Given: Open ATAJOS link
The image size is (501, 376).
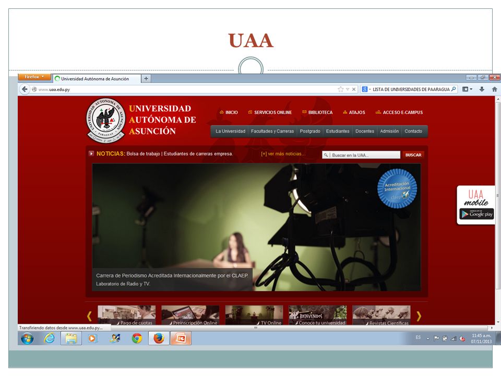Looking at the screenshot, I should click(354, 112).
